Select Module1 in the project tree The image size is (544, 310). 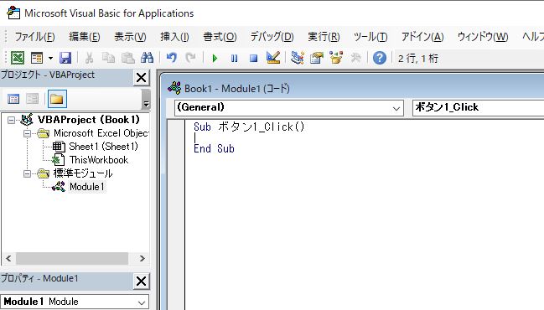tap(86, 187)
